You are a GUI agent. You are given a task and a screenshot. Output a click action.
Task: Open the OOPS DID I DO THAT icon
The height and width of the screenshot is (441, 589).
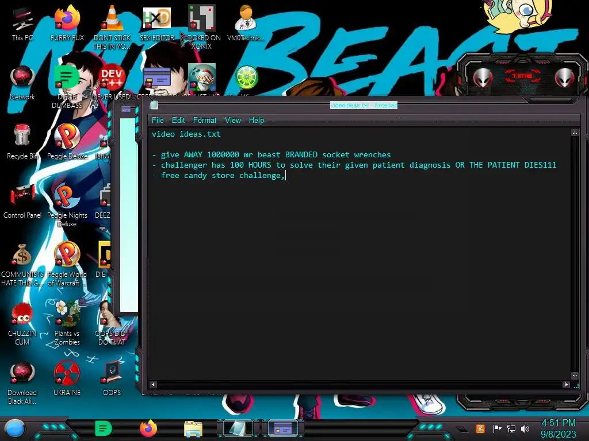112,323
